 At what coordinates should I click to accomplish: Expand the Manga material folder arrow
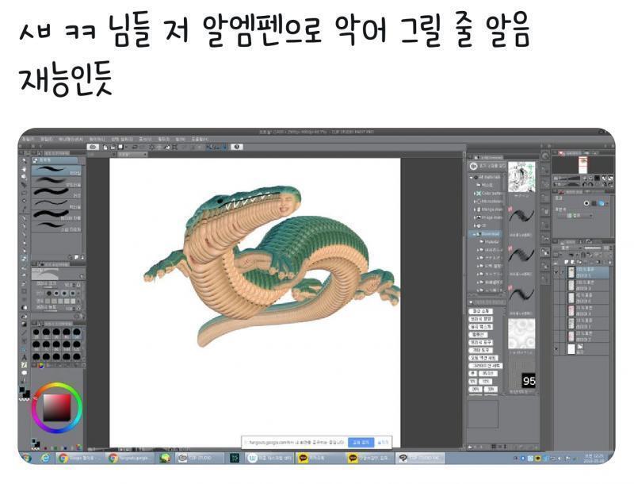tap(474, 209)
